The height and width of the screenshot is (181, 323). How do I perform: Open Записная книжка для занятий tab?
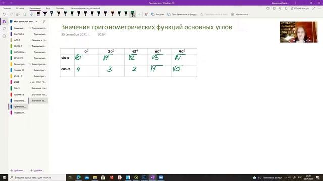[85, 8]
